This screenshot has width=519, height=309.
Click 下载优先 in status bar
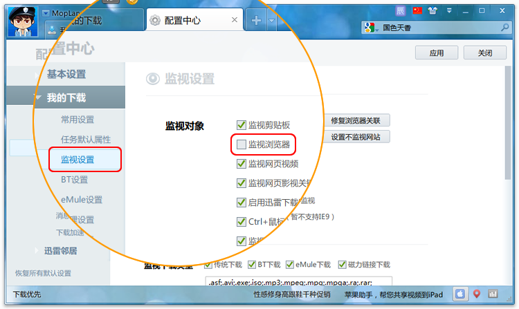click(27, 294)
